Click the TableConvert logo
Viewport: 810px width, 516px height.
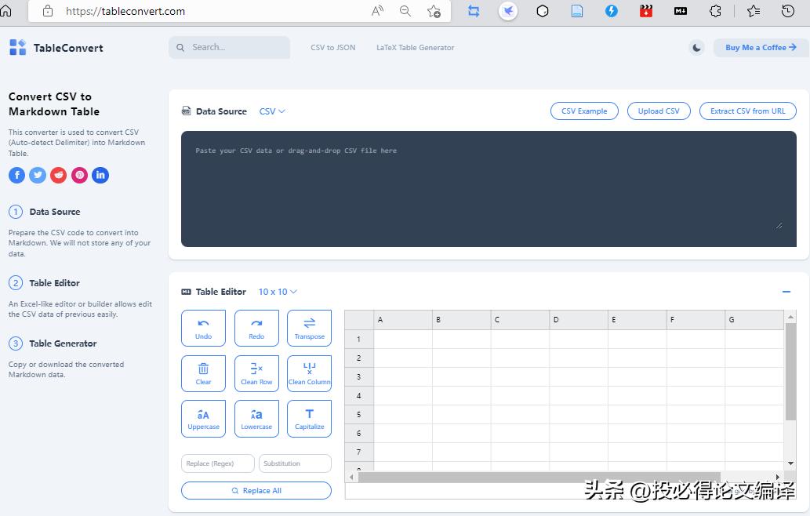pyautogui.click(x=56, y=48)
